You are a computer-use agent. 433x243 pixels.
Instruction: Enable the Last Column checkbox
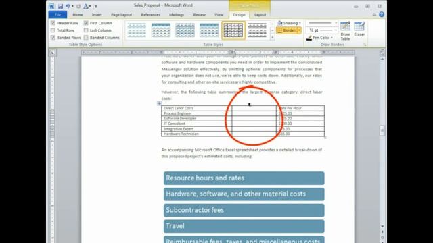pos(86,30)
